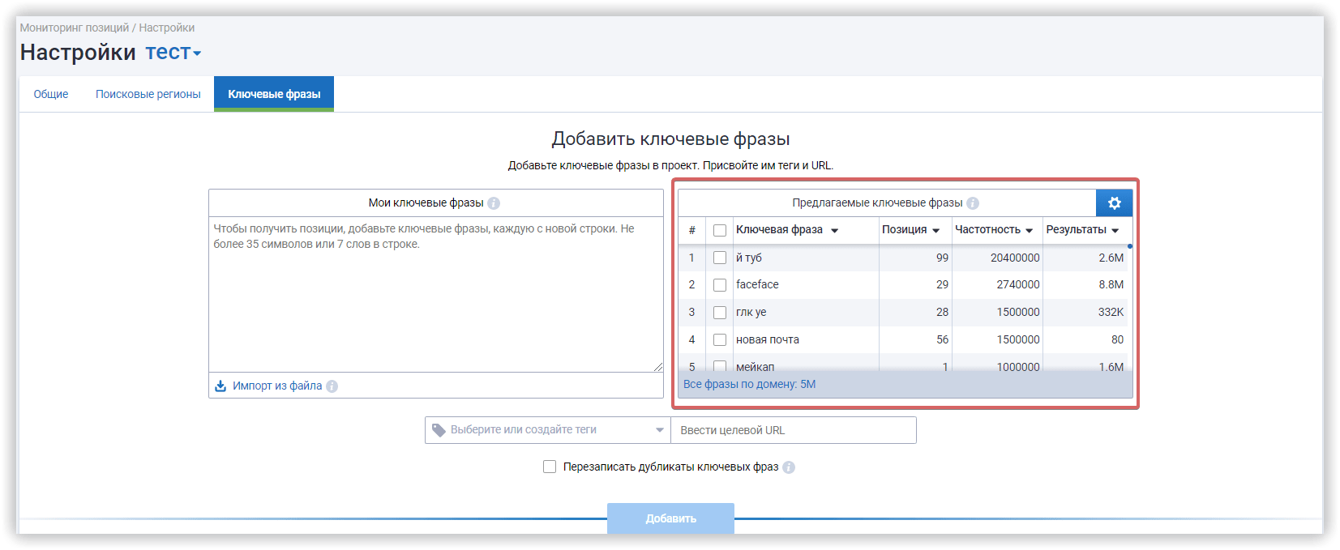This screenshot has width=1340, height=550.
Task: Select the Ключевые фразы tab
Action: coord(274,94)
